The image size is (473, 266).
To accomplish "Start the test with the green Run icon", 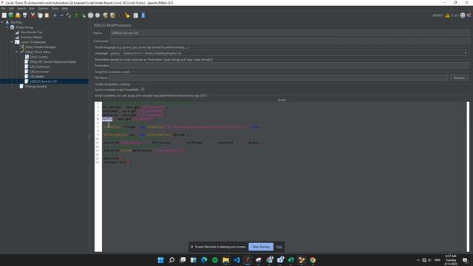I will coord(77,16).
